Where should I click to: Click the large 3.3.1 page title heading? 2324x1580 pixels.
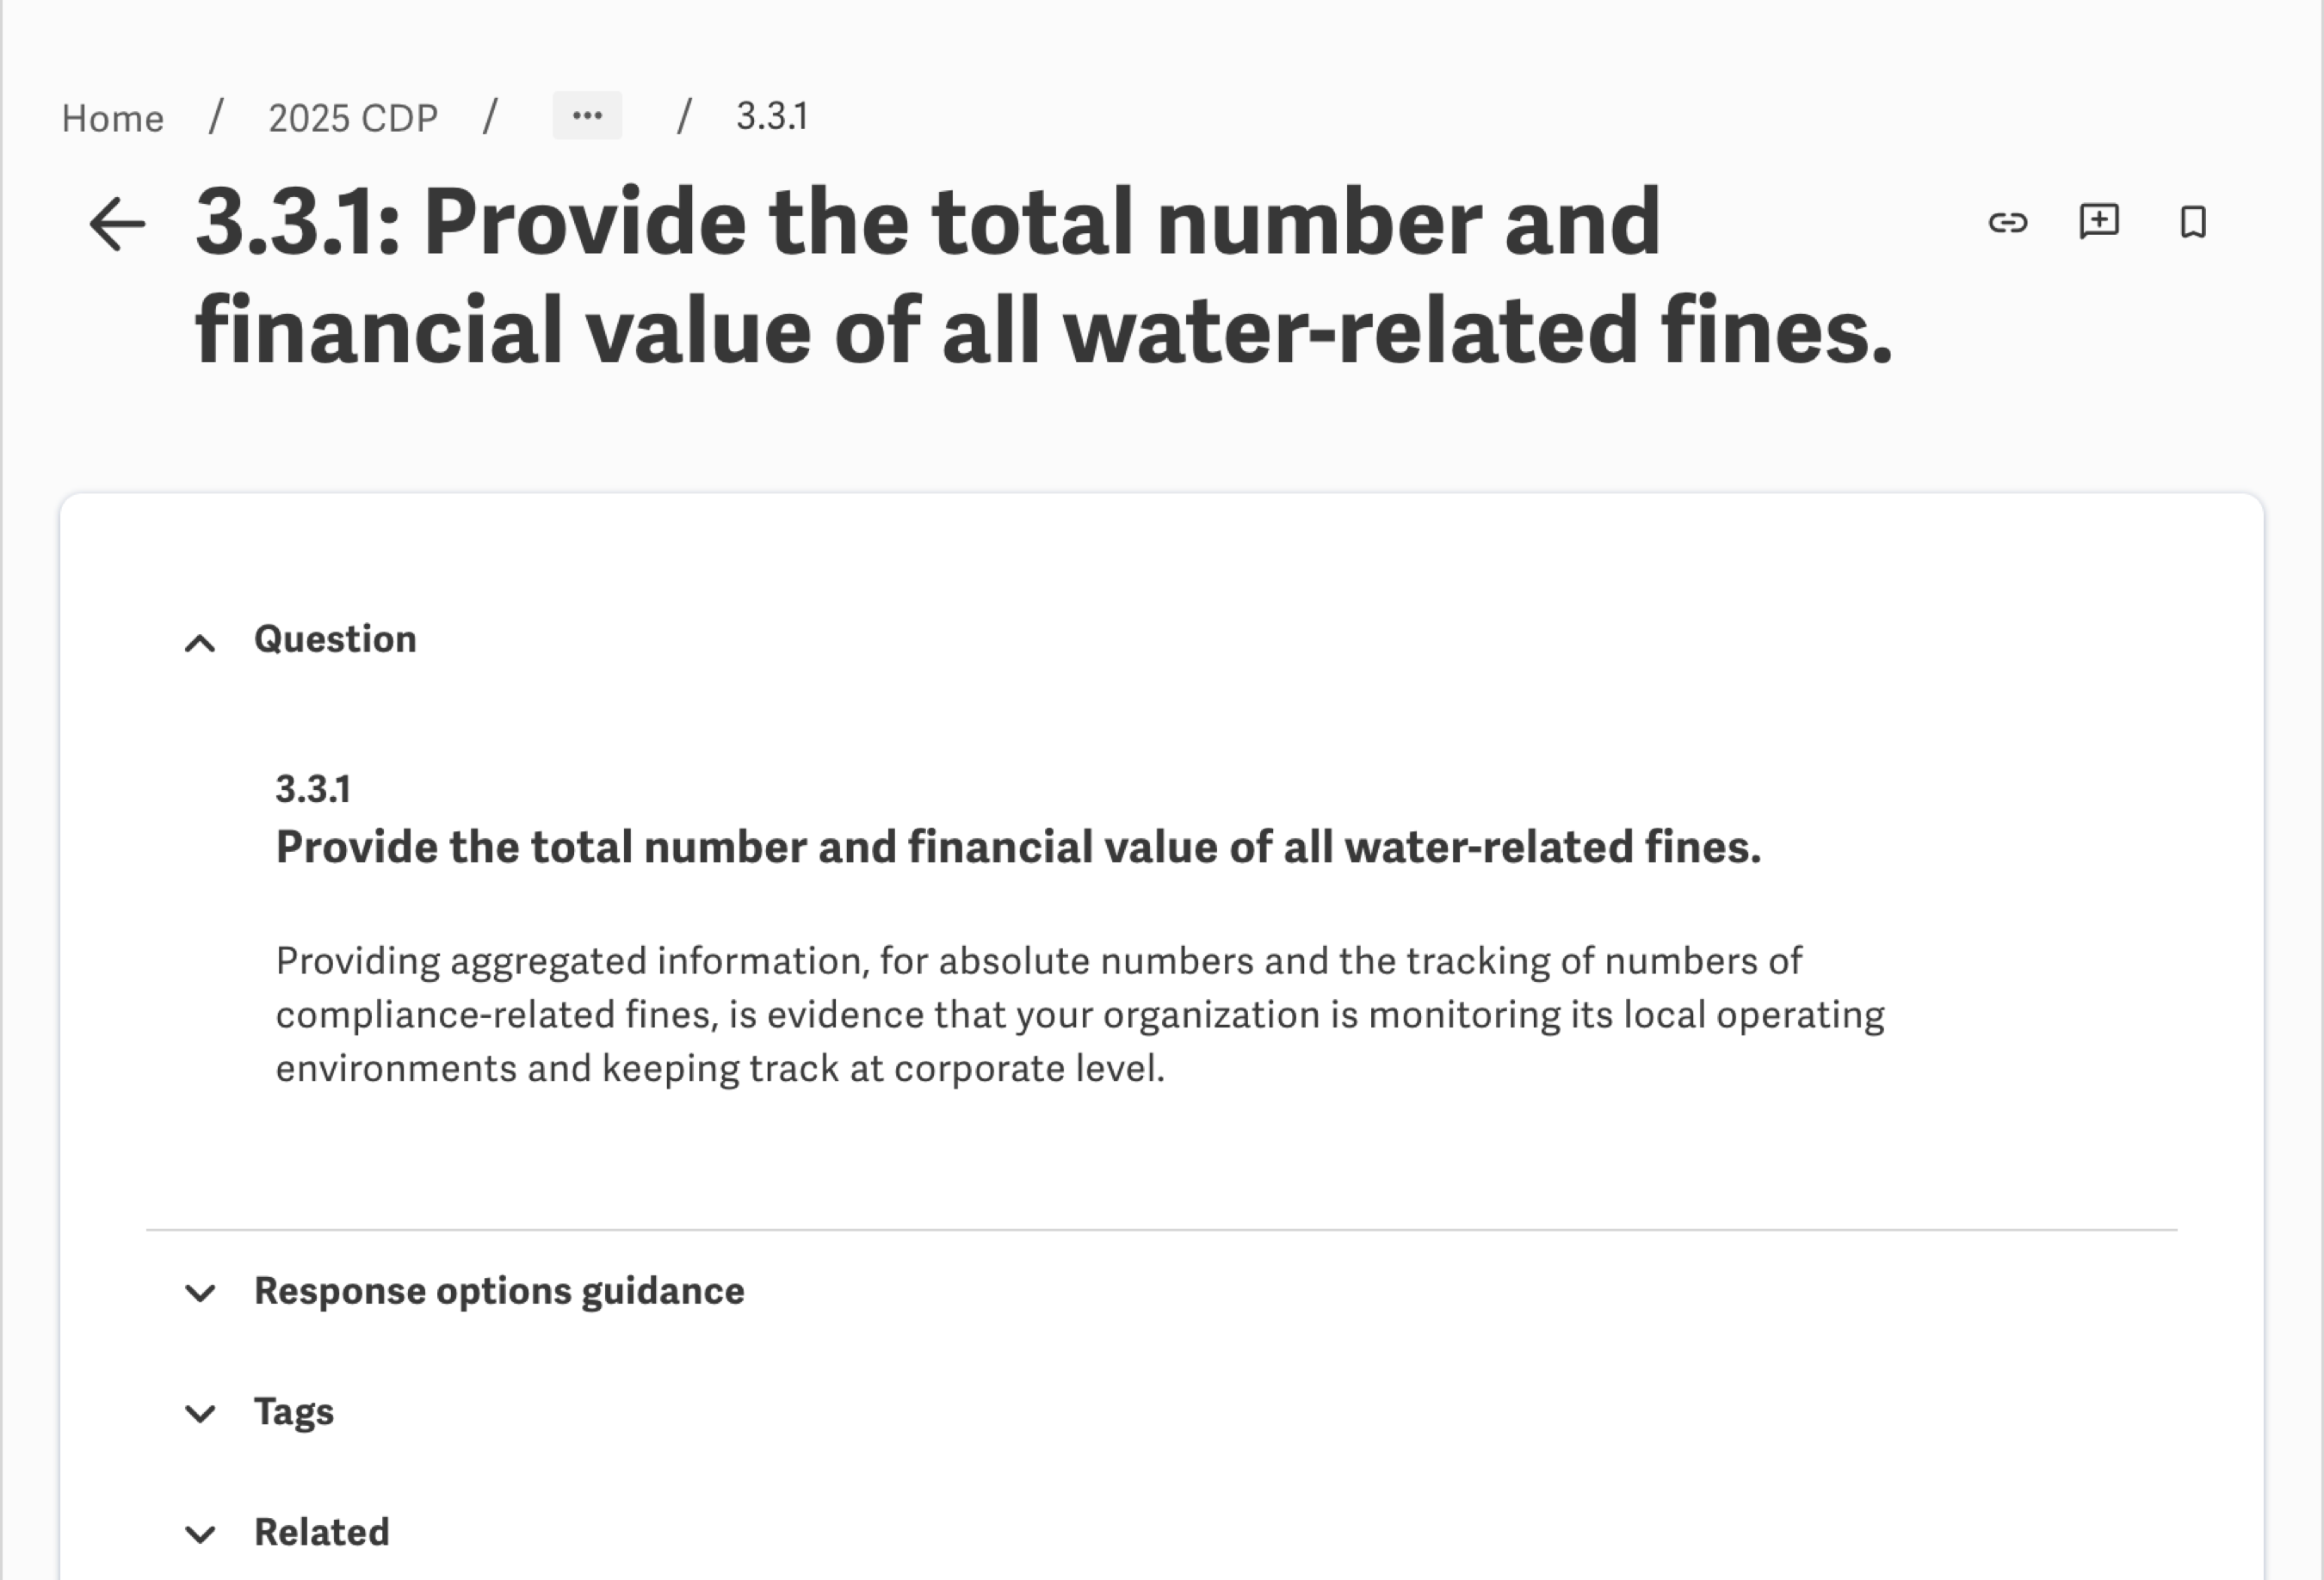[1043, 276]
